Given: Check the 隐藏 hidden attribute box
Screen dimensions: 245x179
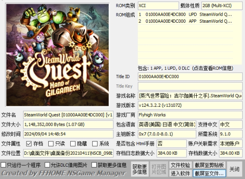Looking at the screenshot, I should 73,144.
